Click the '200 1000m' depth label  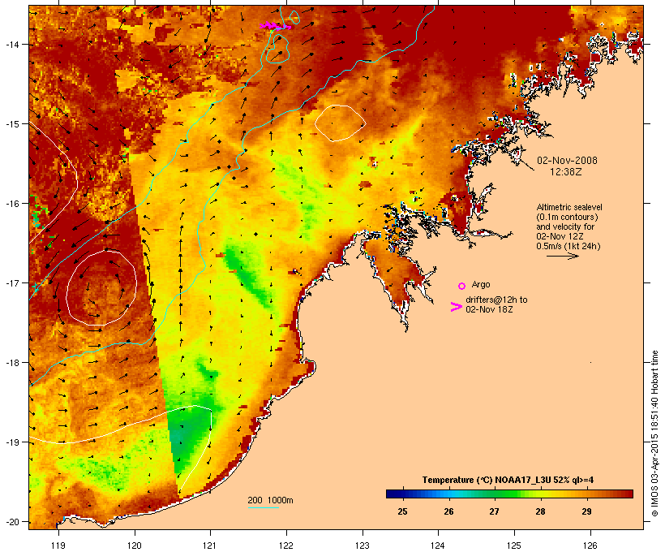pyautogui.click(x=270, y=500)
